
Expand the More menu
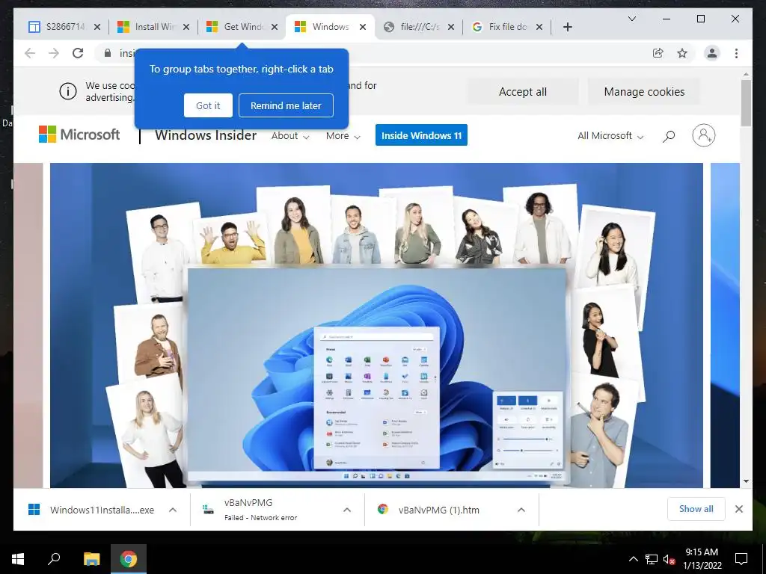pos(343,136)
